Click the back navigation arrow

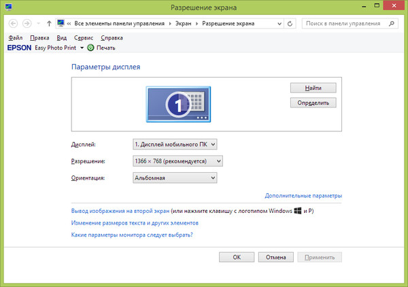pyautogui.click(x=13, y=24)
